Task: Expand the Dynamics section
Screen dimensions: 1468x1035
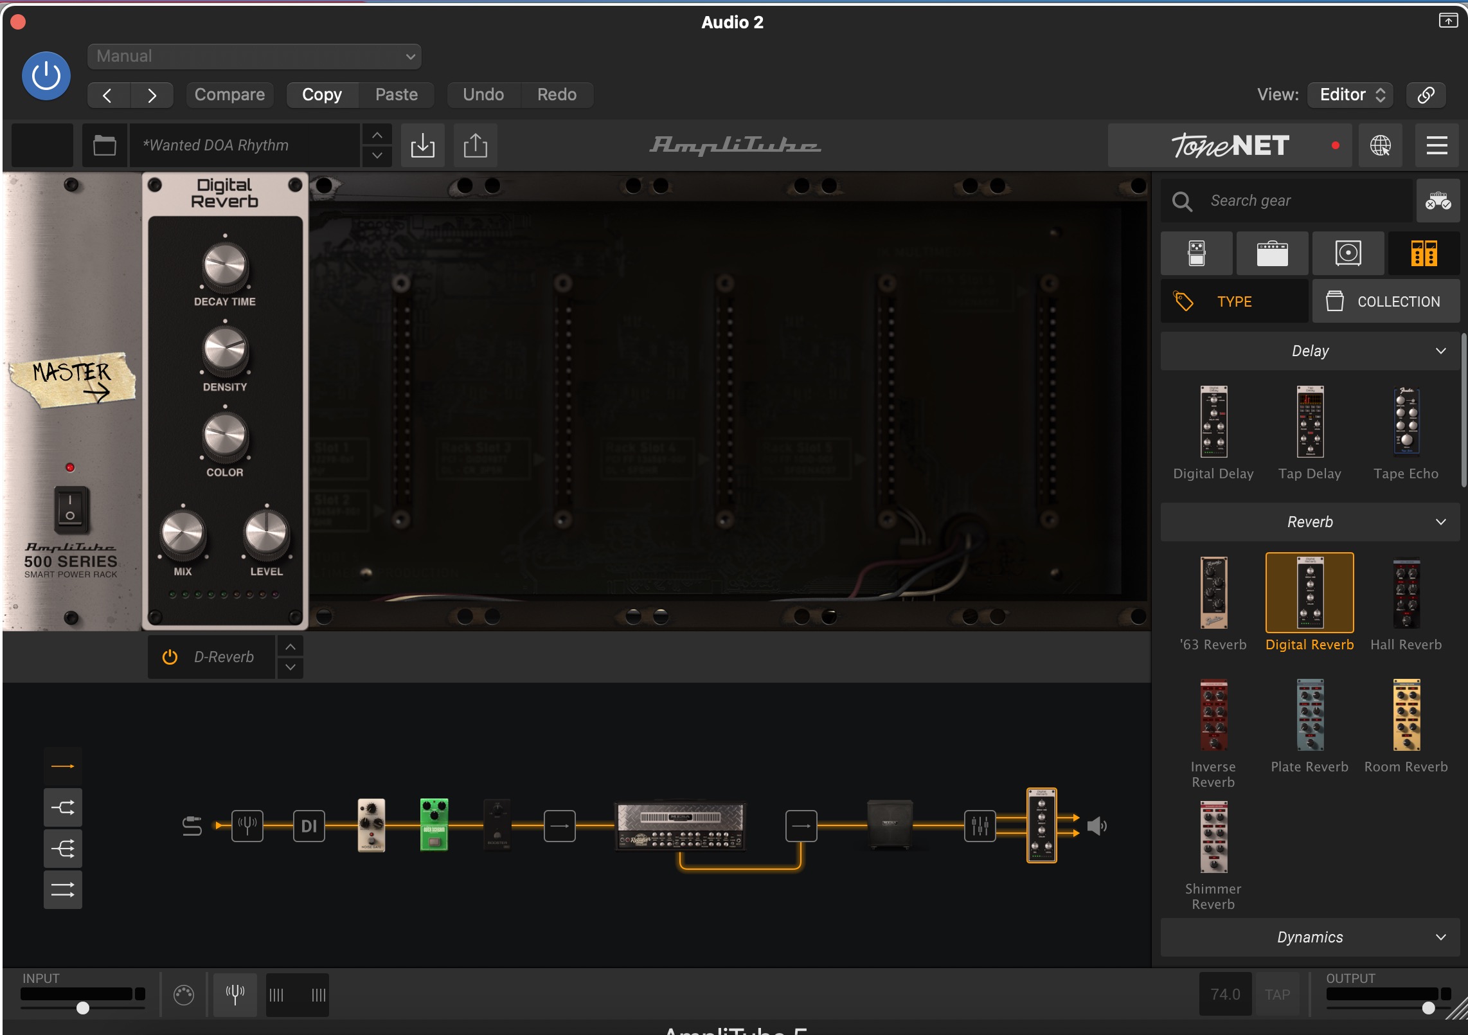Action: [x=1311, y=937]
